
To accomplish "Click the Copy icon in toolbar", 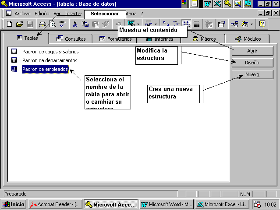I will point(85,24).
